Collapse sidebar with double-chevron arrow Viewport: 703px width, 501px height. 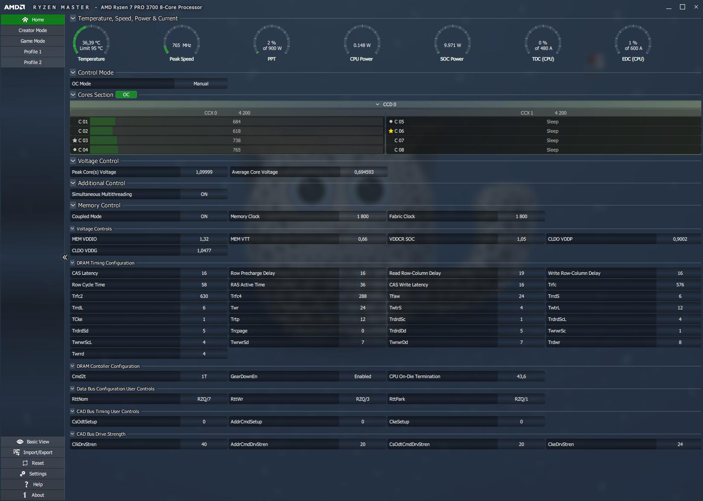click(x=65, y=257)
